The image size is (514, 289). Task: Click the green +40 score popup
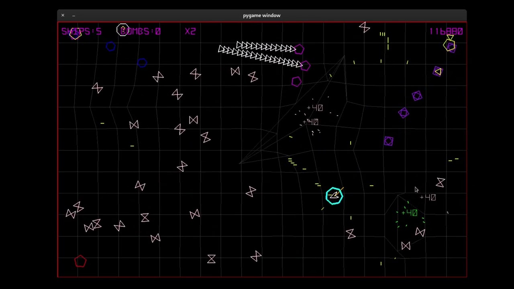click(409, 213)
